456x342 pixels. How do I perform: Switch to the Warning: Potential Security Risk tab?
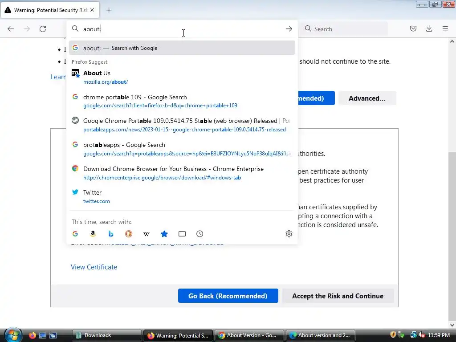click(x=50, y=10)
